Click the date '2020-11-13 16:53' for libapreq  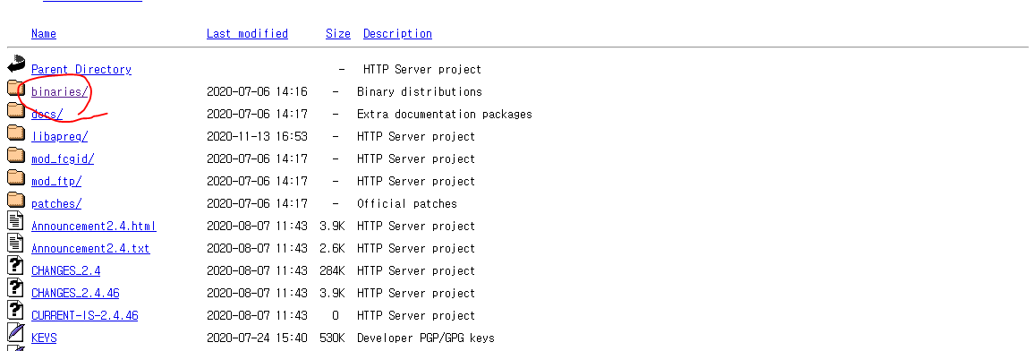click(257, 137)
